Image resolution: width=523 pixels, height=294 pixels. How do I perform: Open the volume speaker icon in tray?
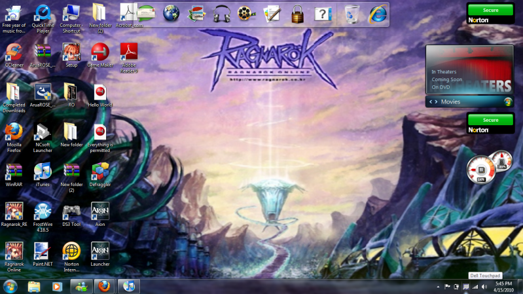tap(484, 287)
